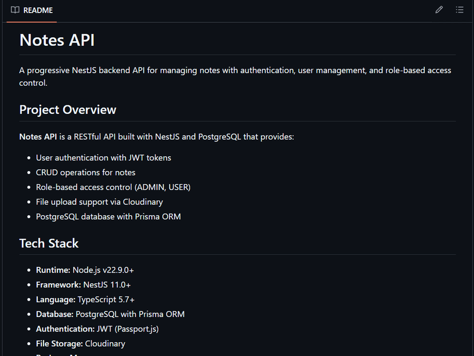474x356 pixels.
Task: Click the 'Language: TypeScript 5.7+' line
Action: point(85,299)
